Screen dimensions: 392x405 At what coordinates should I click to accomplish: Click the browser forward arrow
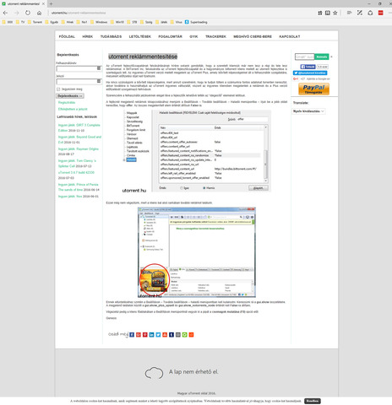pyautogui.click(x=17, y=13)
